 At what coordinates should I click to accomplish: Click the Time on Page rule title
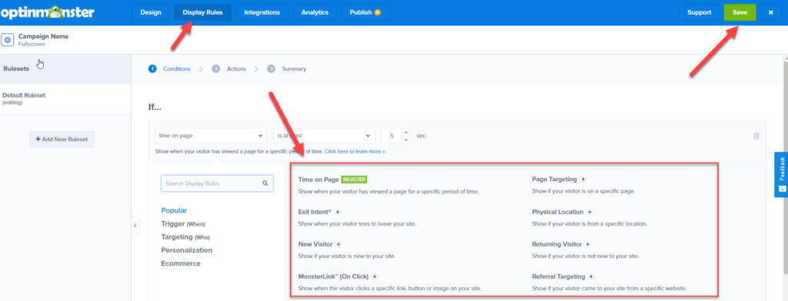click(319, 179)
